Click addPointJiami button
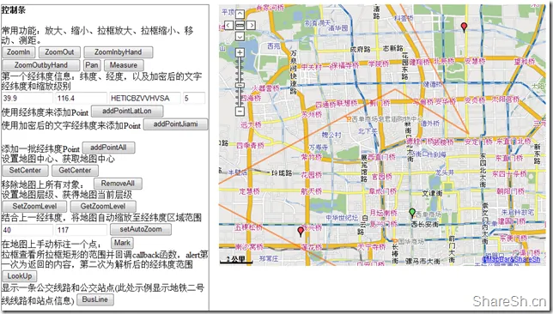 [x=176, y=124]
